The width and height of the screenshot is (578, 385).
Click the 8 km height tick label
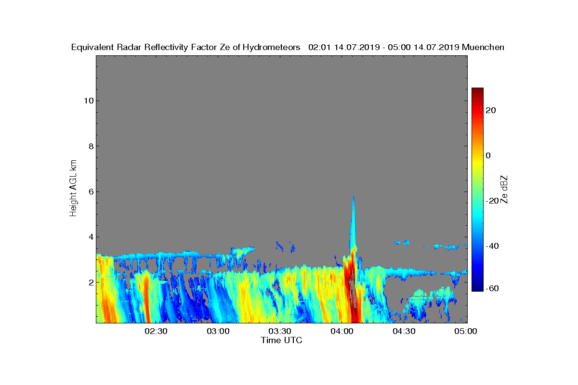click(91, 146)
